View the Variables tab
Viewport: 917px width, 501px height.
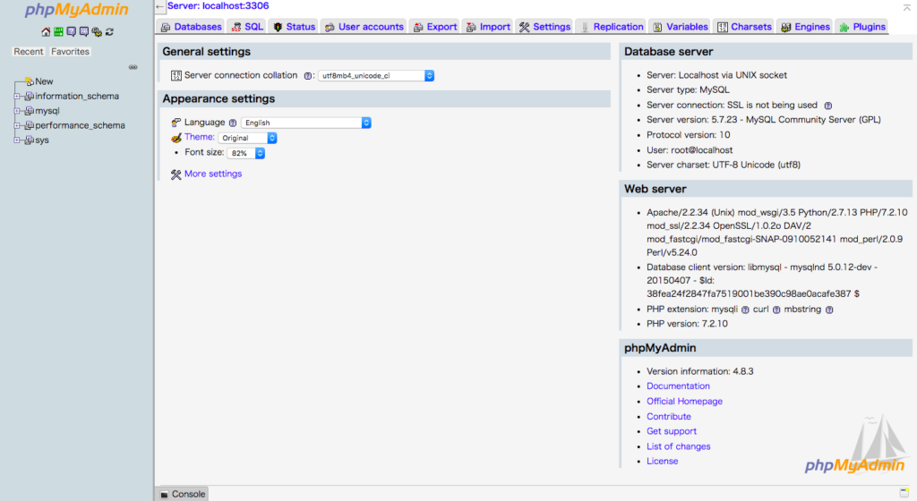(x=681, y=27)
